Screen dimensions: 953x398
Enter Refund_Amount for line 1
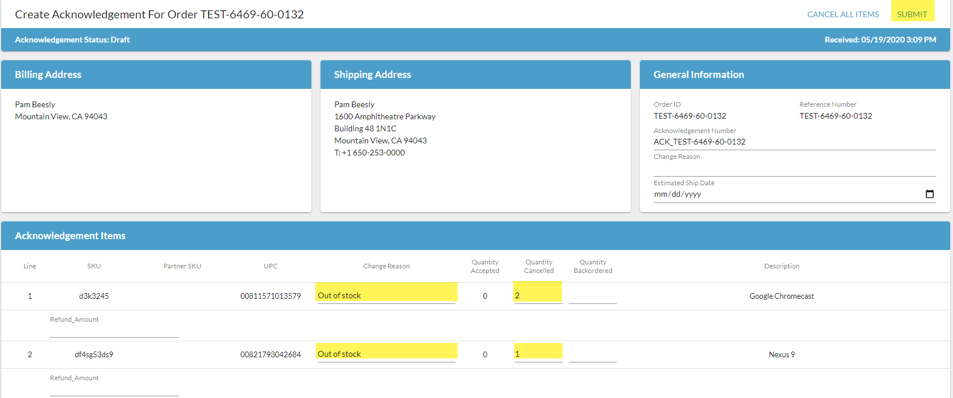[114, 330]
